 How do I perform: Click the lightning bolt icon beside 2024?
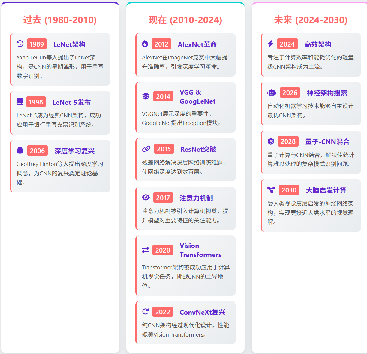click(x=270, y=44)
